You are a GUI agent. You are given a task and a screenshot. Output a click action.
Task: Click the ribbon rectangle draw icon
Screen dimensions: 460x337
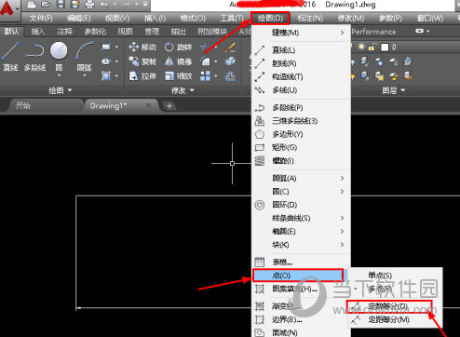pyautogui.click(x=106, y=47)
